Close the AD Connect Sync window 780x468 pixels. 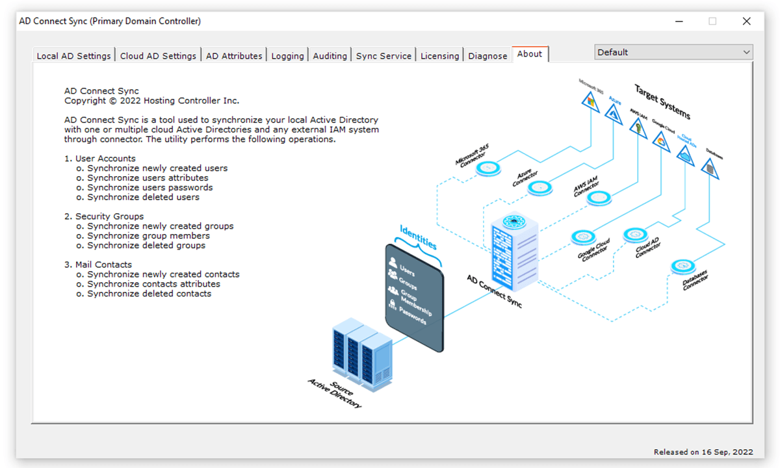click(747, 21)
